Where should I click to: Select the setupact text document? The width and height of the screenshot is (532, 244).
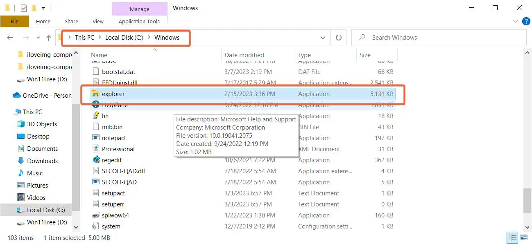[x=242, y=193]
